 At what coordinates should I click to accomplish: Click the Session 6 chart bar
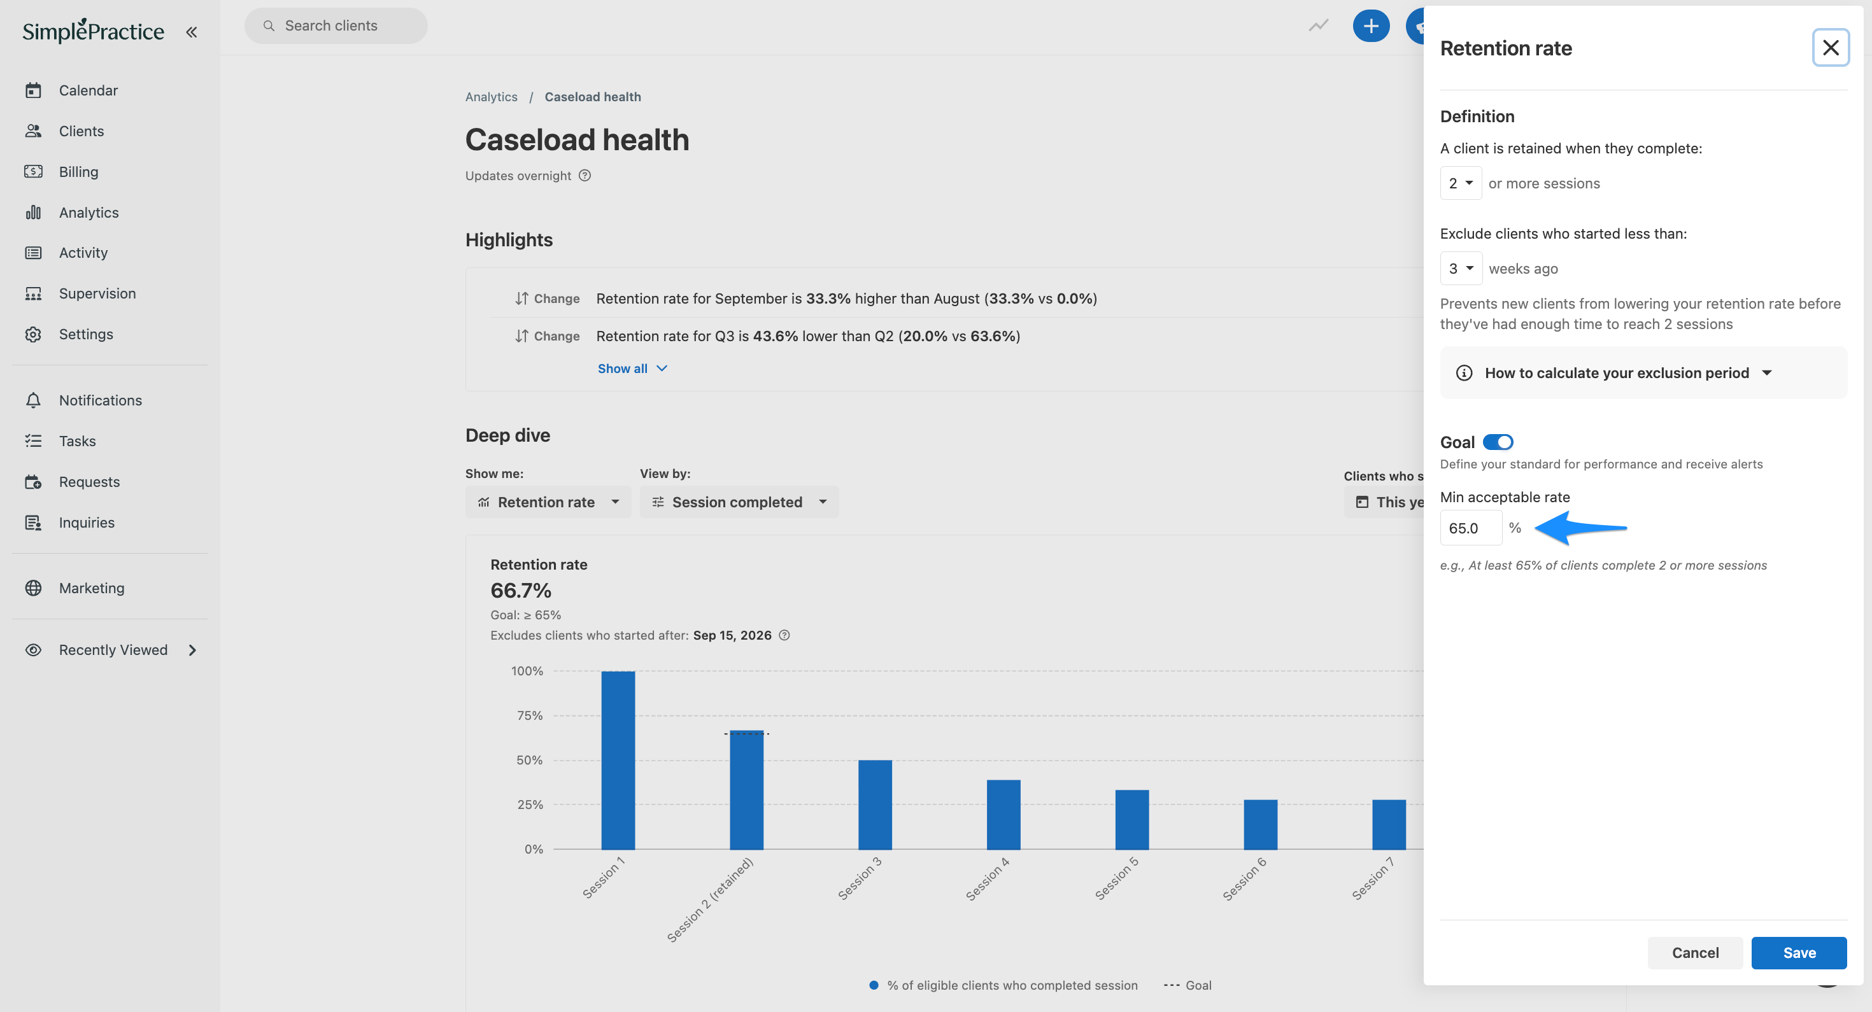1260,825
